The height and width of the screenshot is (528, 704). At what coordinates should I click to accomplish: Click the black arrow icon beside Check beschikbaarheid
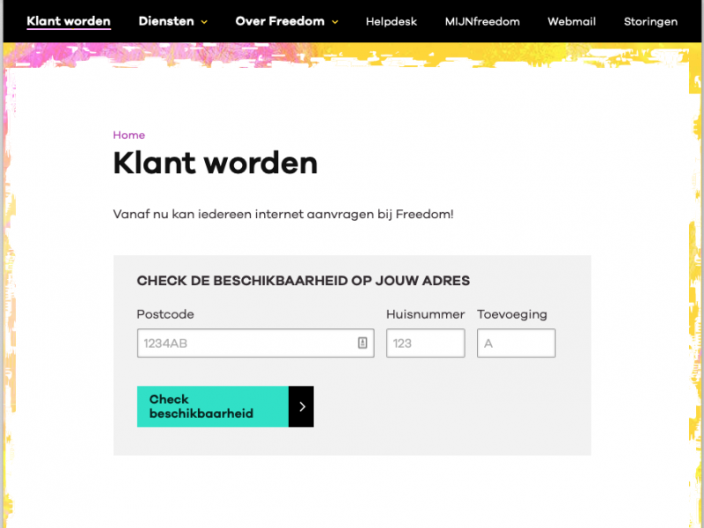tap(302, 407)
